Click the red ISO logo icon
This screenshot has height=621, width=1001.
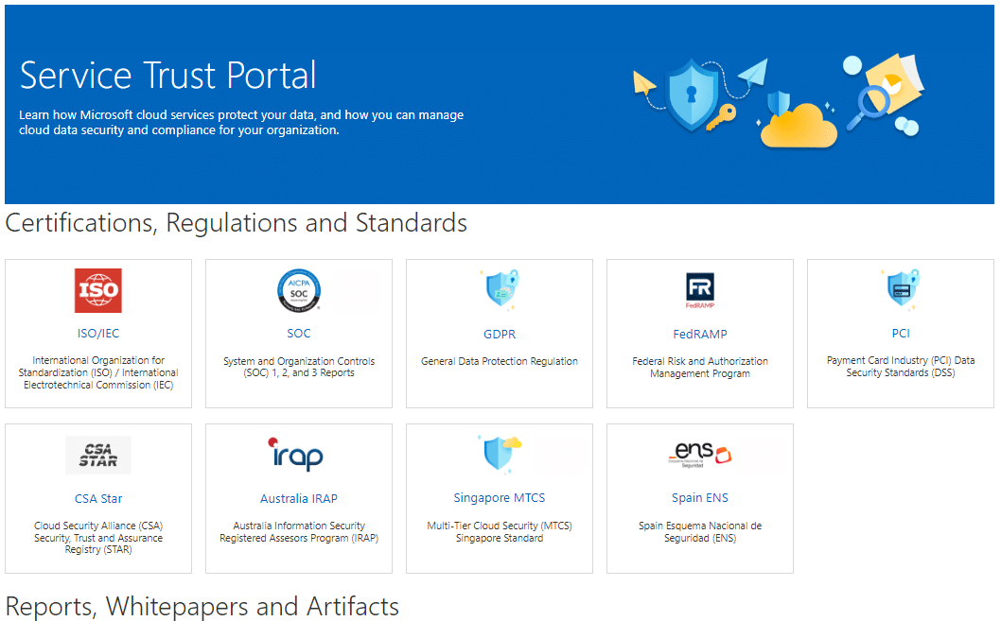coord(98,290)
